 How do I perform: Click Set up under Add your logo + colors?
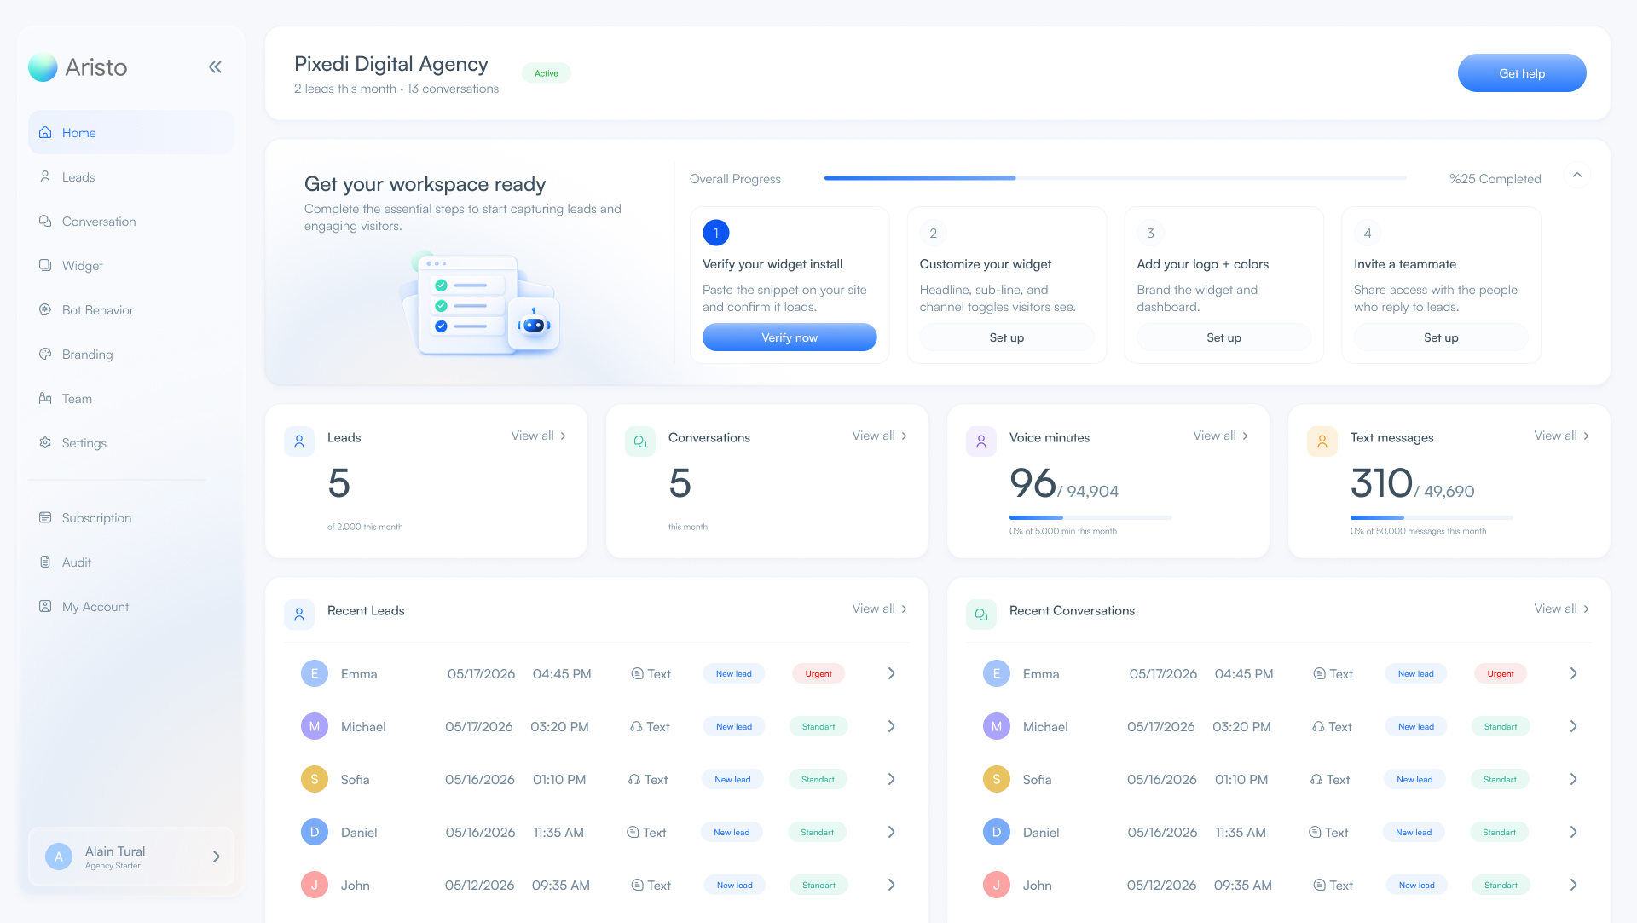tap(1224, 337)
